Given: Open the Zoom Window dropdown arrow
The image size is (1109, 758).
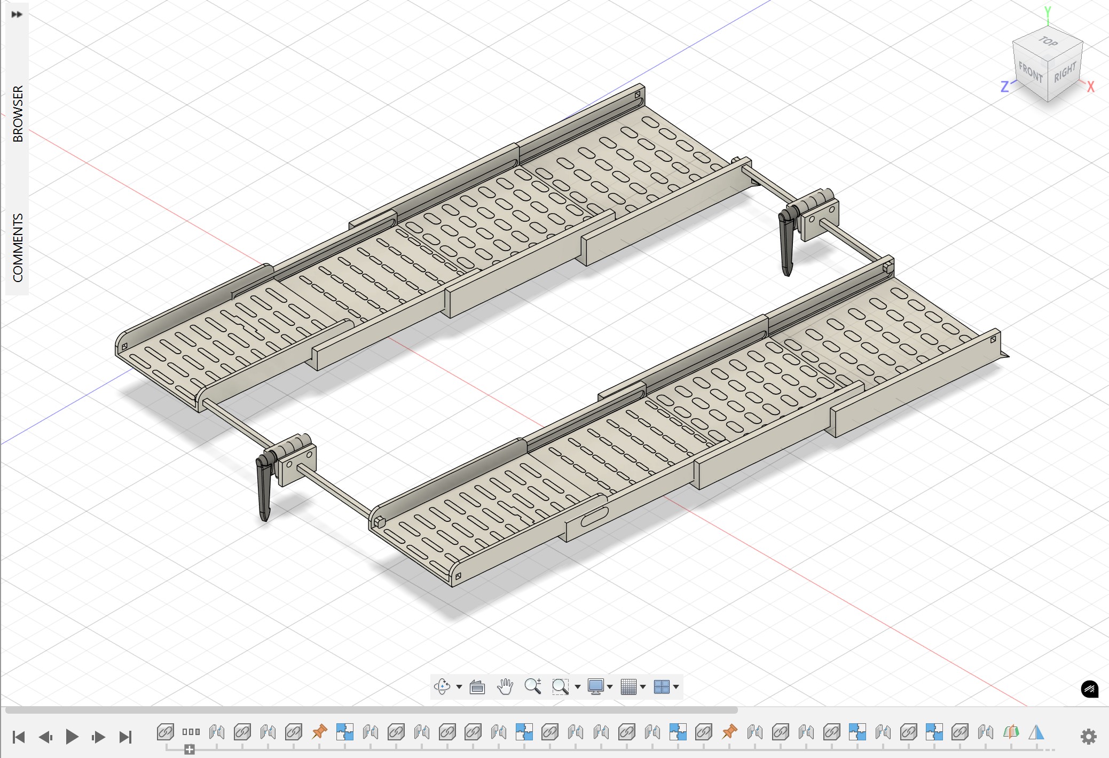Looking at the screenshot, I should [578, 687].
